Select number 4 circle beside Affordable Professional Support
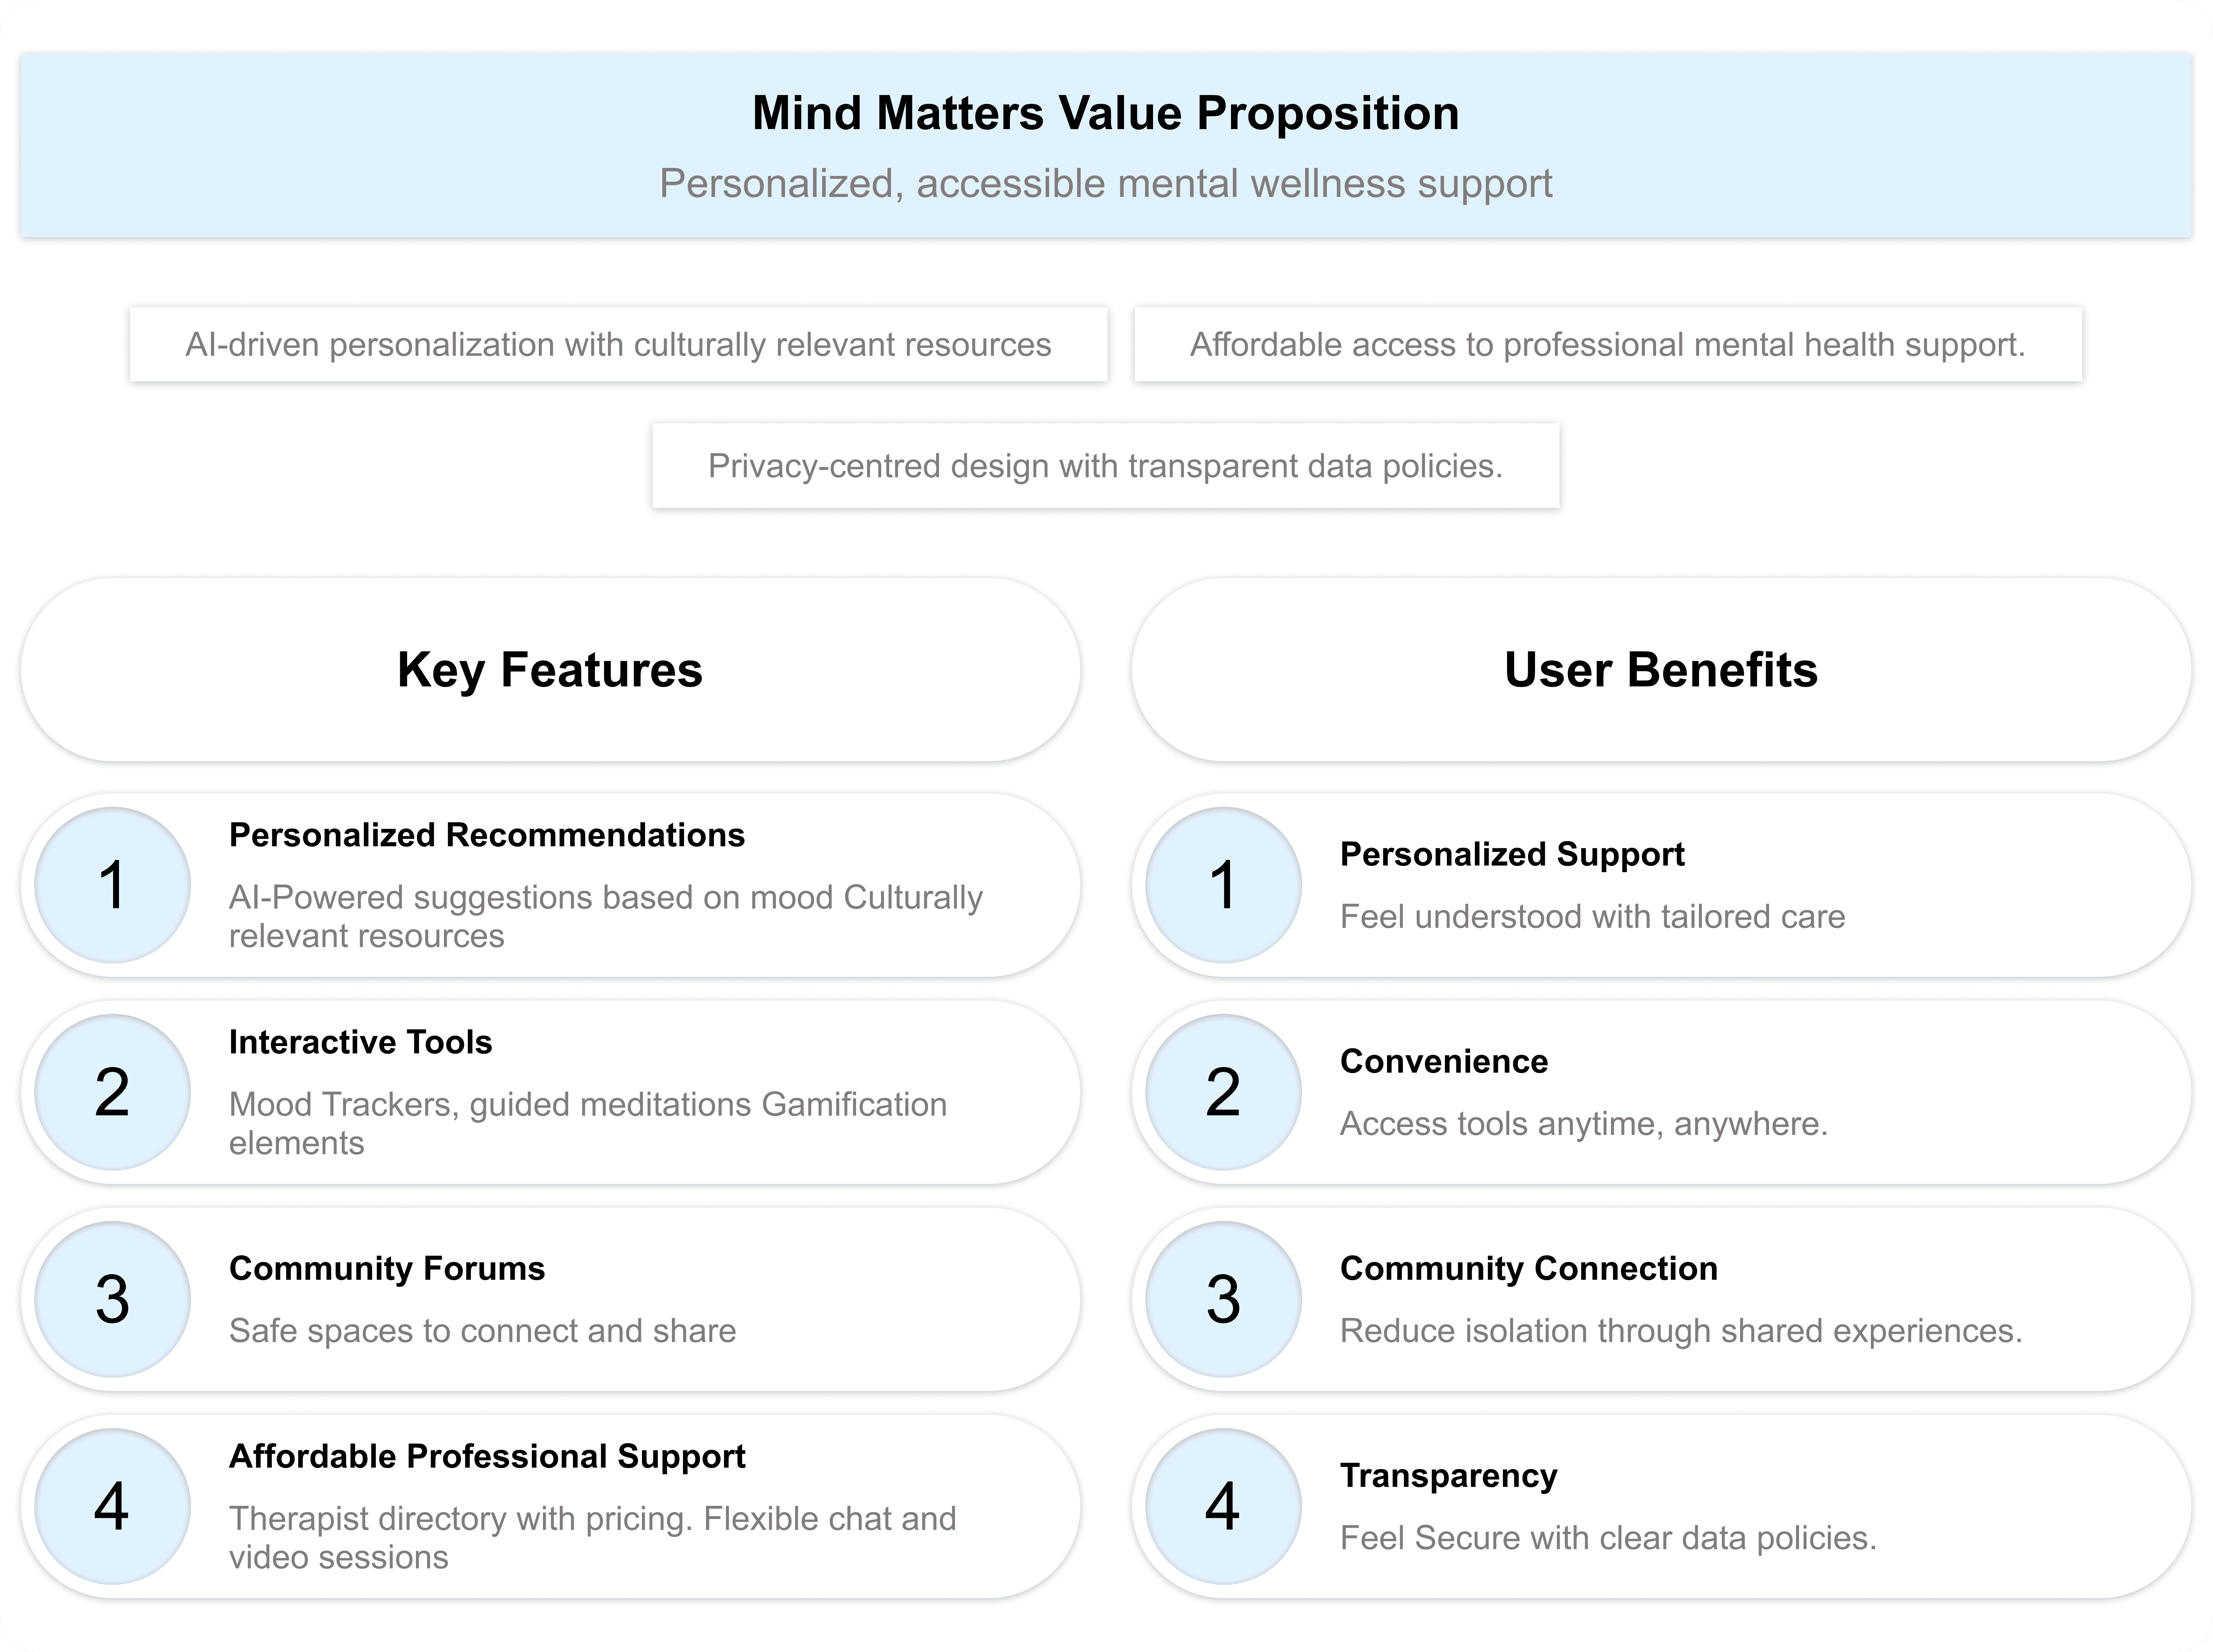2213x1652 pixels. [x=112, y=1506]
